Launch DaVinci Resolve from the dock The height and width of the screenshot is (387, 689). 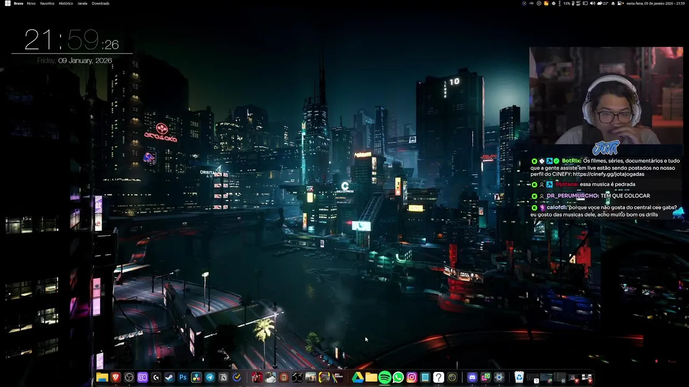196,377
